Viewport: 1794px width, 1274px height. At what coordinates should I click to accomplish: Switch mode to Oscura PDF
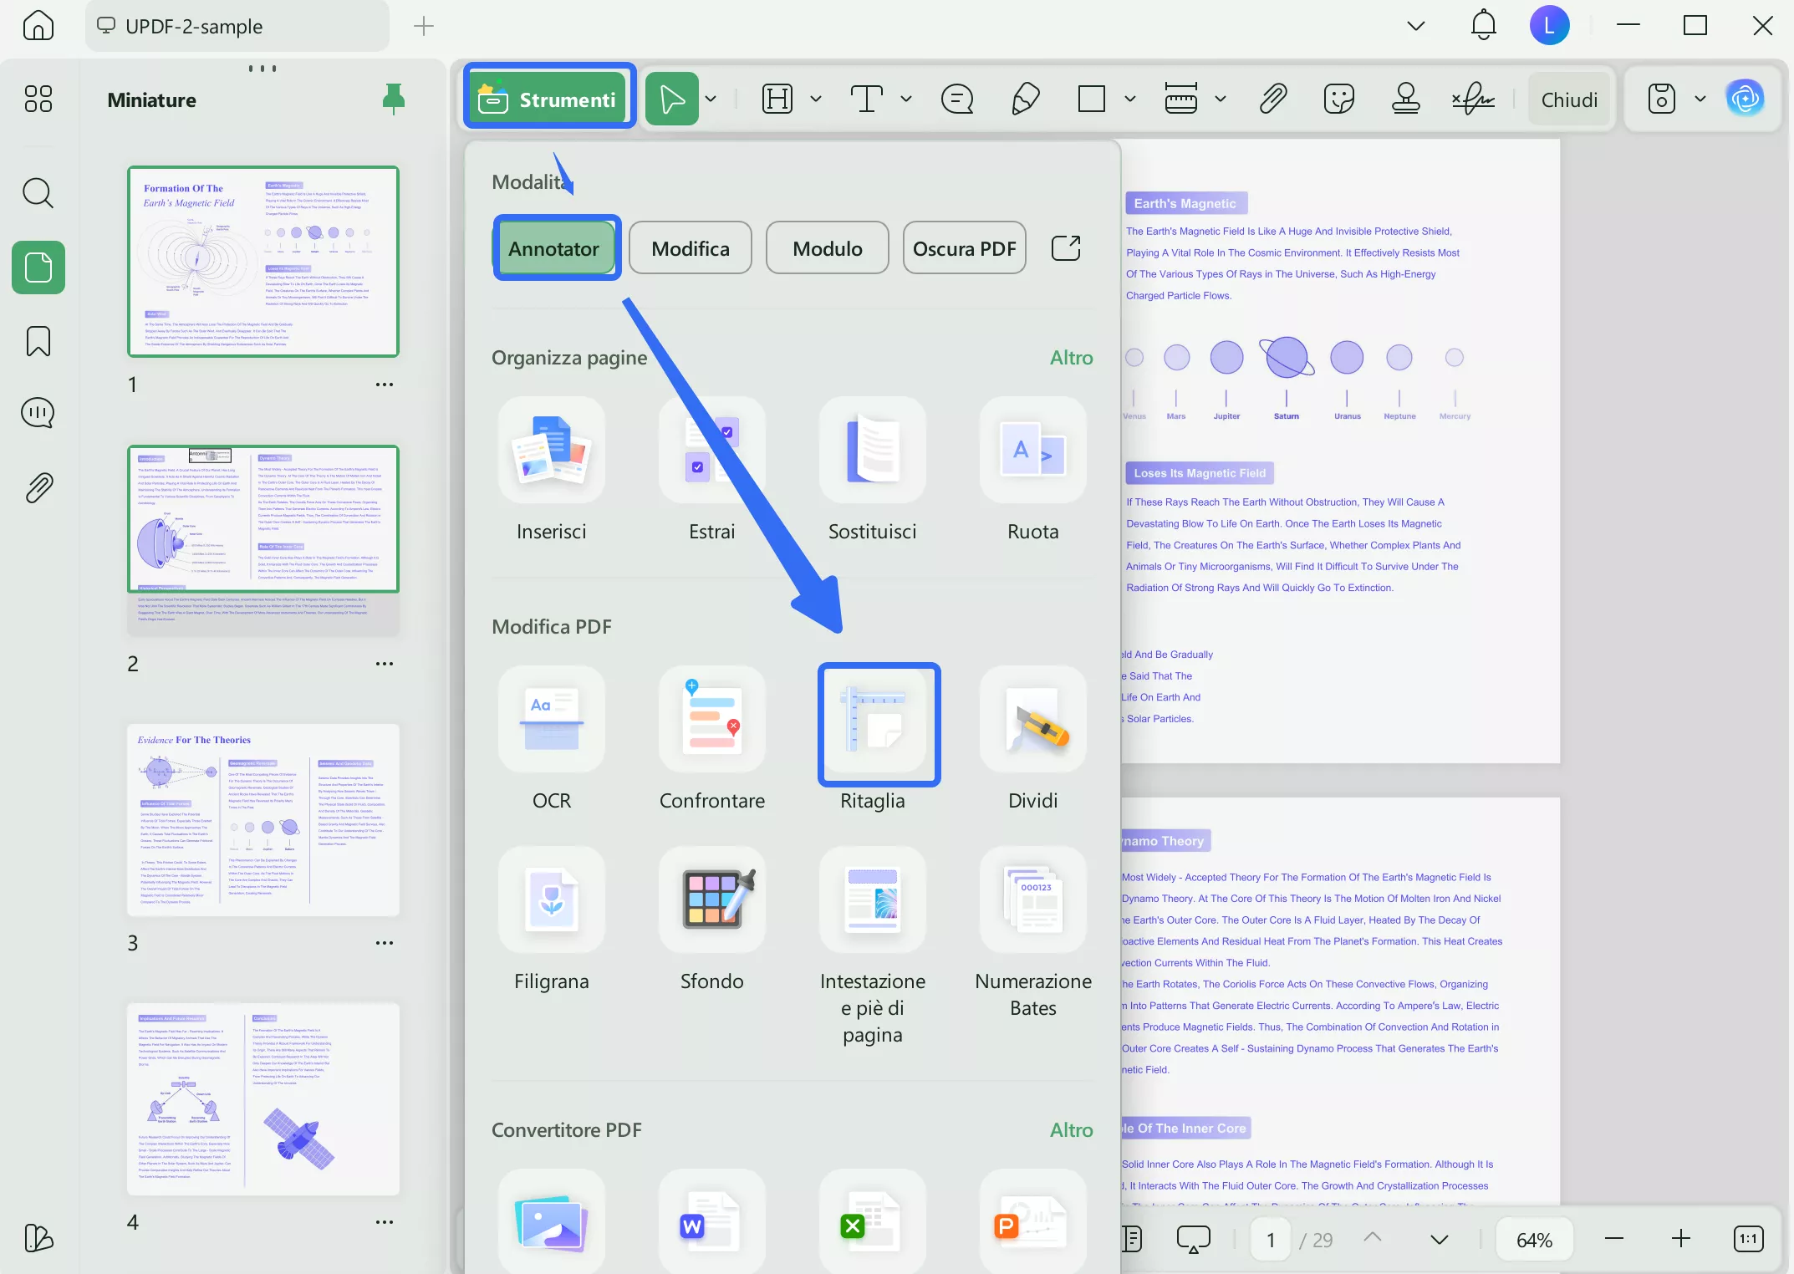pyautogui.click(x=964, y=248)
